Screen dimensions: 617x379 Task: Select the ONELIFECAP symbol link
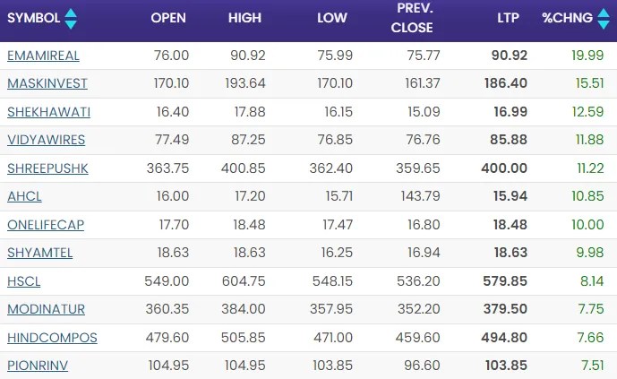click(47, 225)
